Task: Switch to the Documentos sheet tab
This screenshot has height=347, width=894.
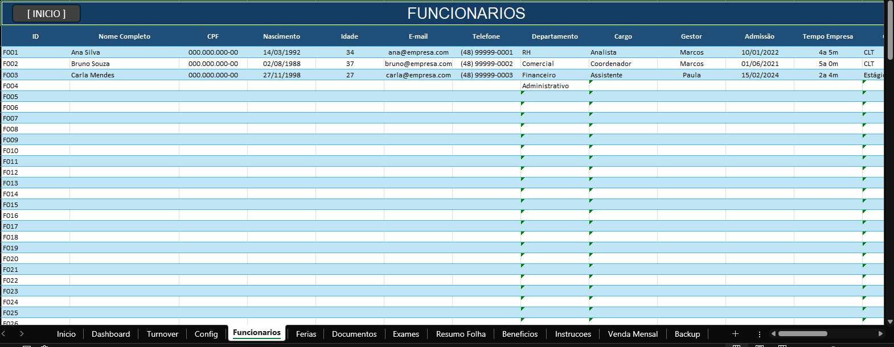Action: tap(354, 334)
